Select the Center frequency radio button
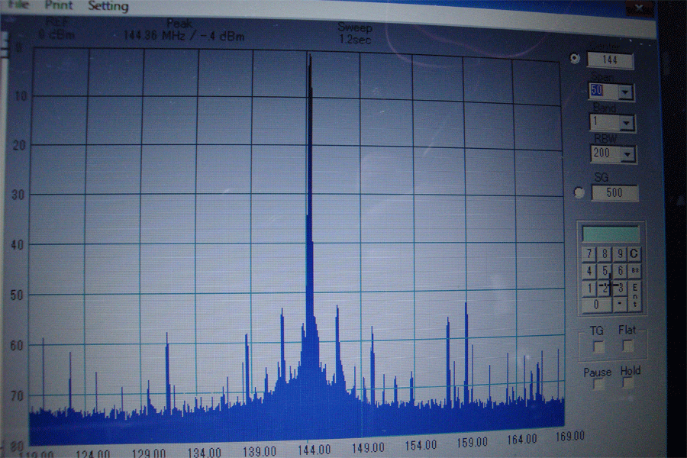The image size is (687, 458). [575, 59]
